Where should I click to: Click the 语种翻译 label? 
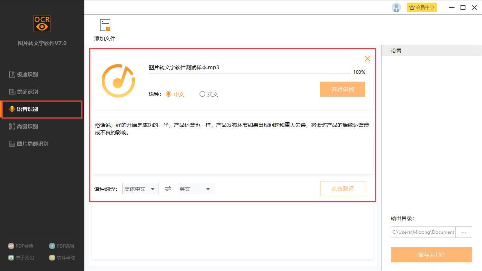[x=106, y=189]
